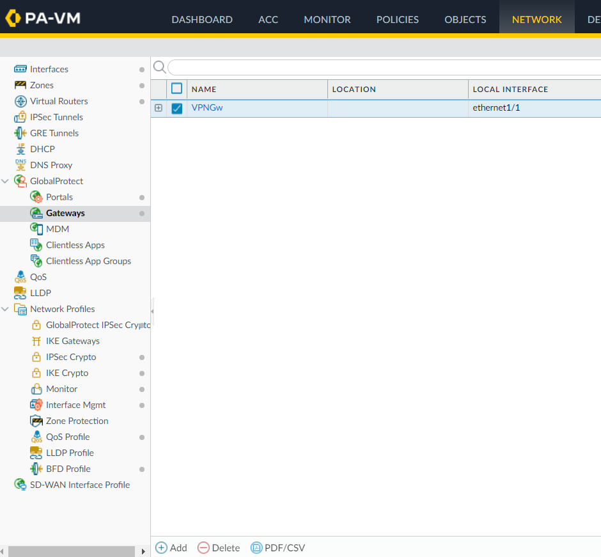Collapse the Network Profiles tree node
This screenshot has height=557, width=601.
[6, 309]
